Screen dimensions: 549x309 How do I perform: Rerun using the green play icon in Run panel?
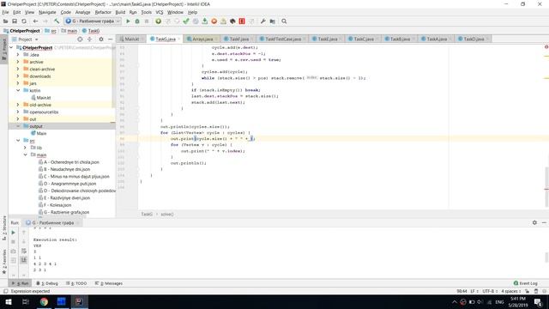[x=14, y=233]
